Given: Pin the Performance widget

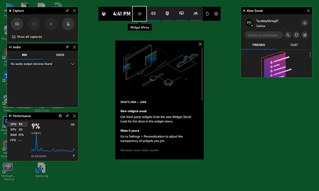Looking at the screenshot, I should 67,116.
